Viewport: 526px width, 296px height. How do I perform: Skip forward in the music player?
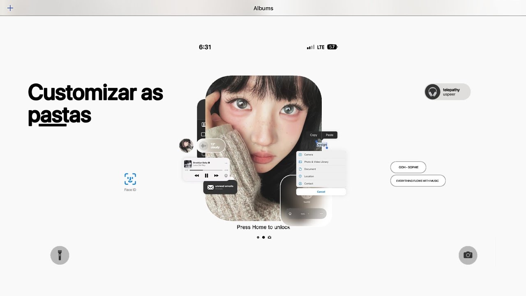click(216, 176)
